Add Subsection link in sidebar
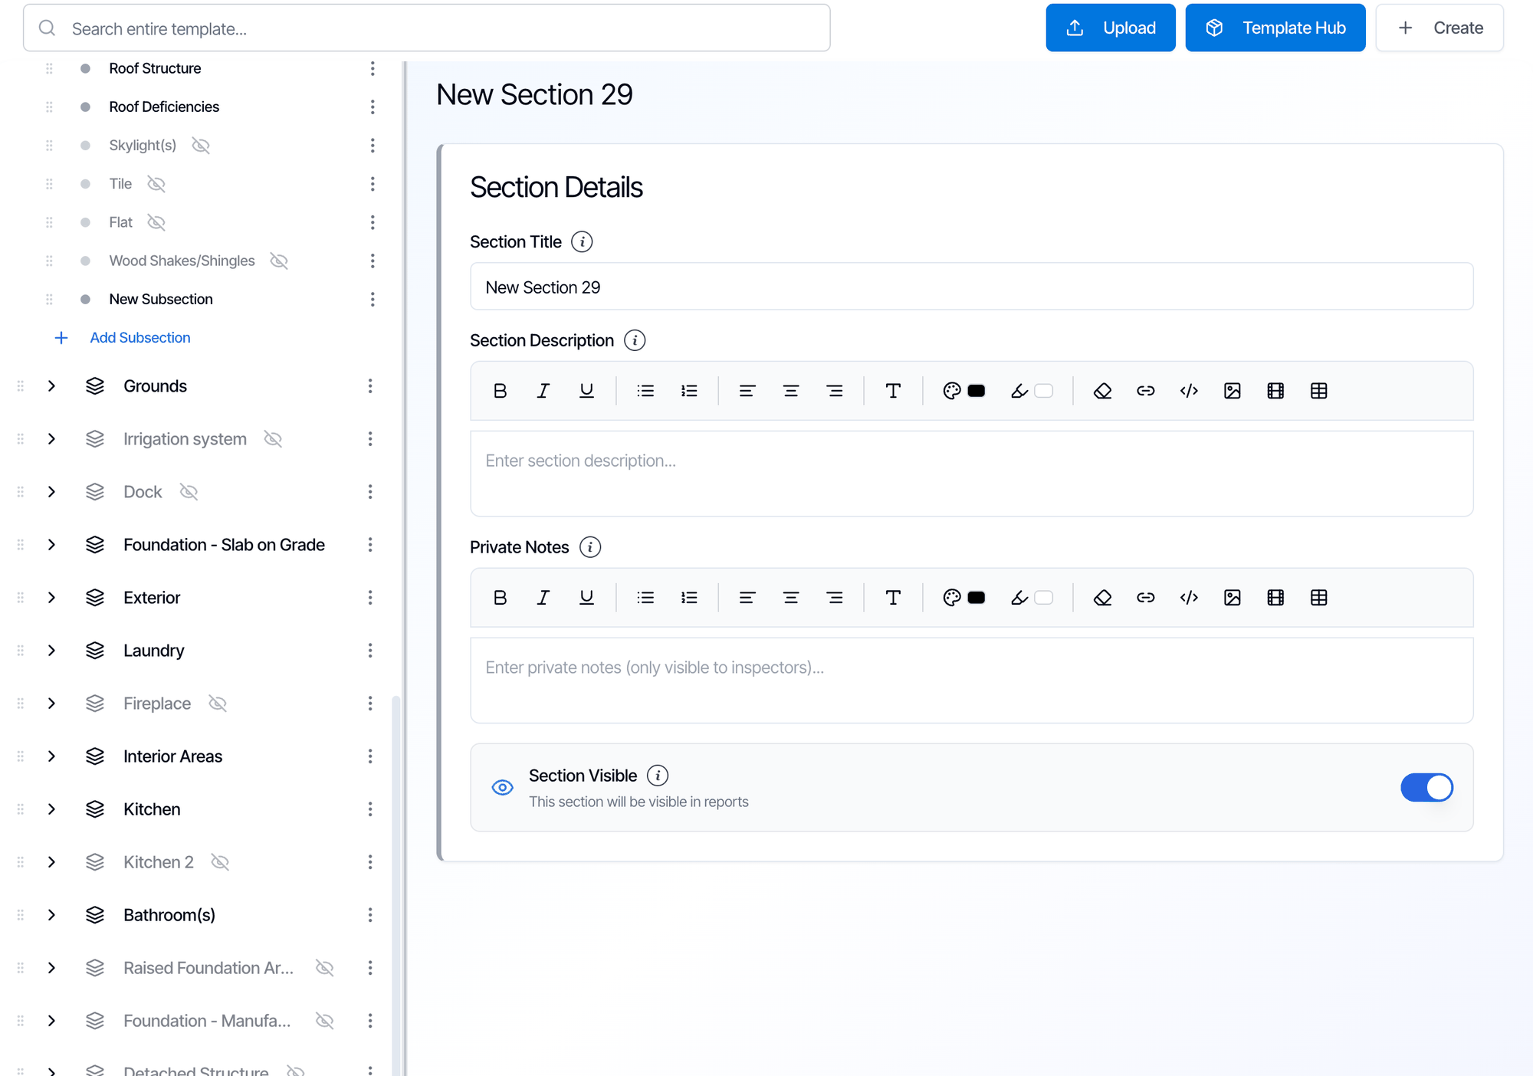The image size is (1533, 1076). tap(123, 338)
